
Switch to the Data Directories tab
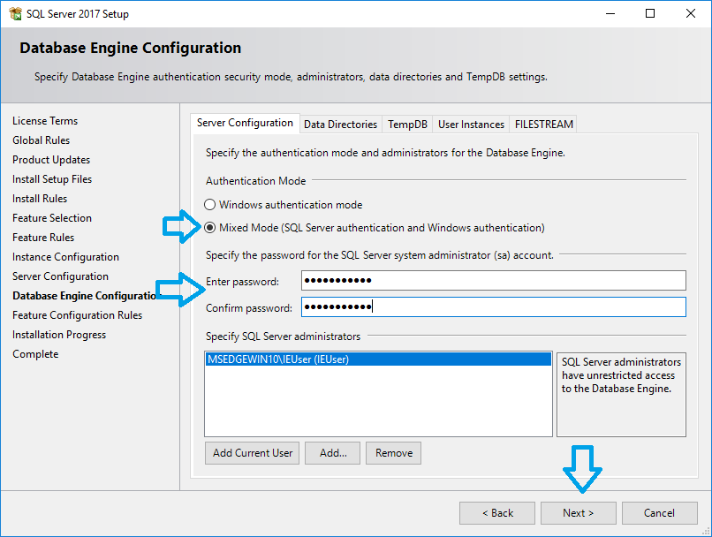tap(340, 125)
